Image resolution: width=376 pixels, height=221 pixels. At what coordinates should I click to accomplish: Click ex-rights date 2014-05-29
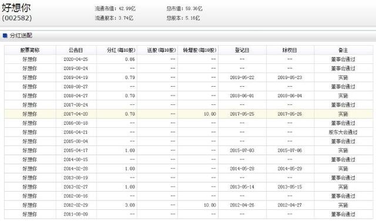click(x=290, y=169)
